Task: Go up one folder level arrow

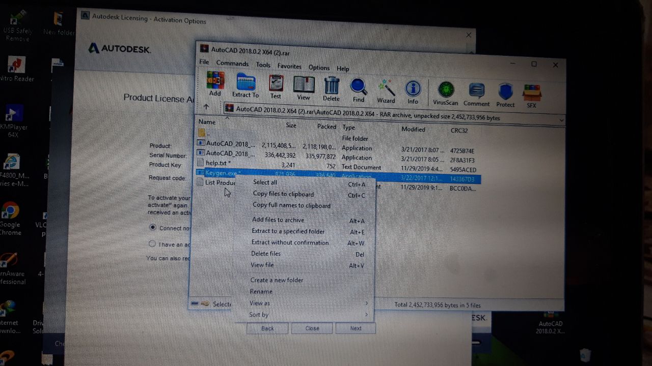Action: click(206, 107)
